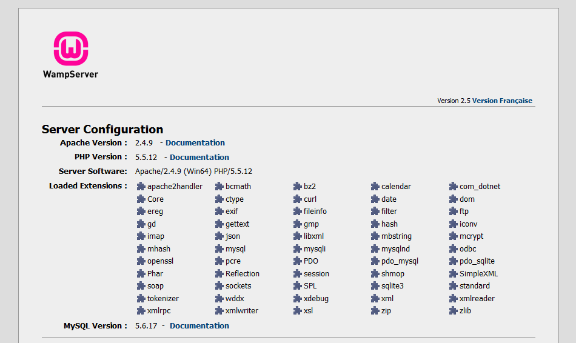Screen dimensions: 576x343
Task: Click the xmlwriter extension name
Action: pyautogui.click(x=242, y=311)
